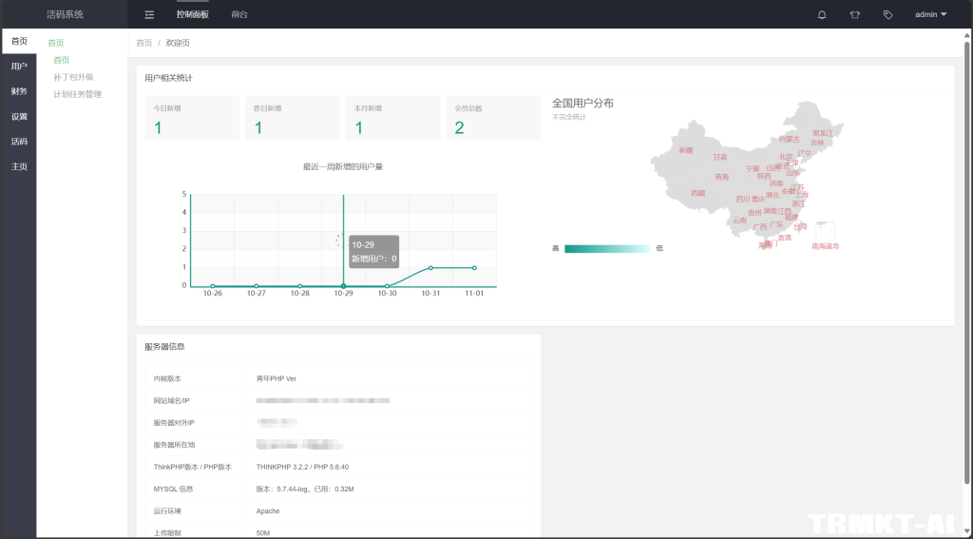The width and height of the screenshot is (973, 539).
Task: Collapse the sidebar with the menu toggle icon
Action: 149,14
